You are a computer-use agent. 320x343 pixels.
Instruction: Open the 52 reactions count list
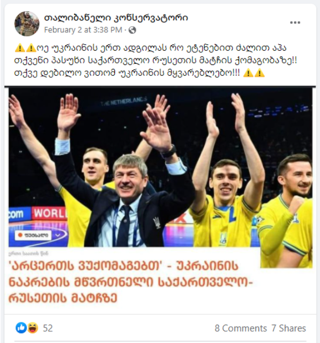tap(48, 328)
